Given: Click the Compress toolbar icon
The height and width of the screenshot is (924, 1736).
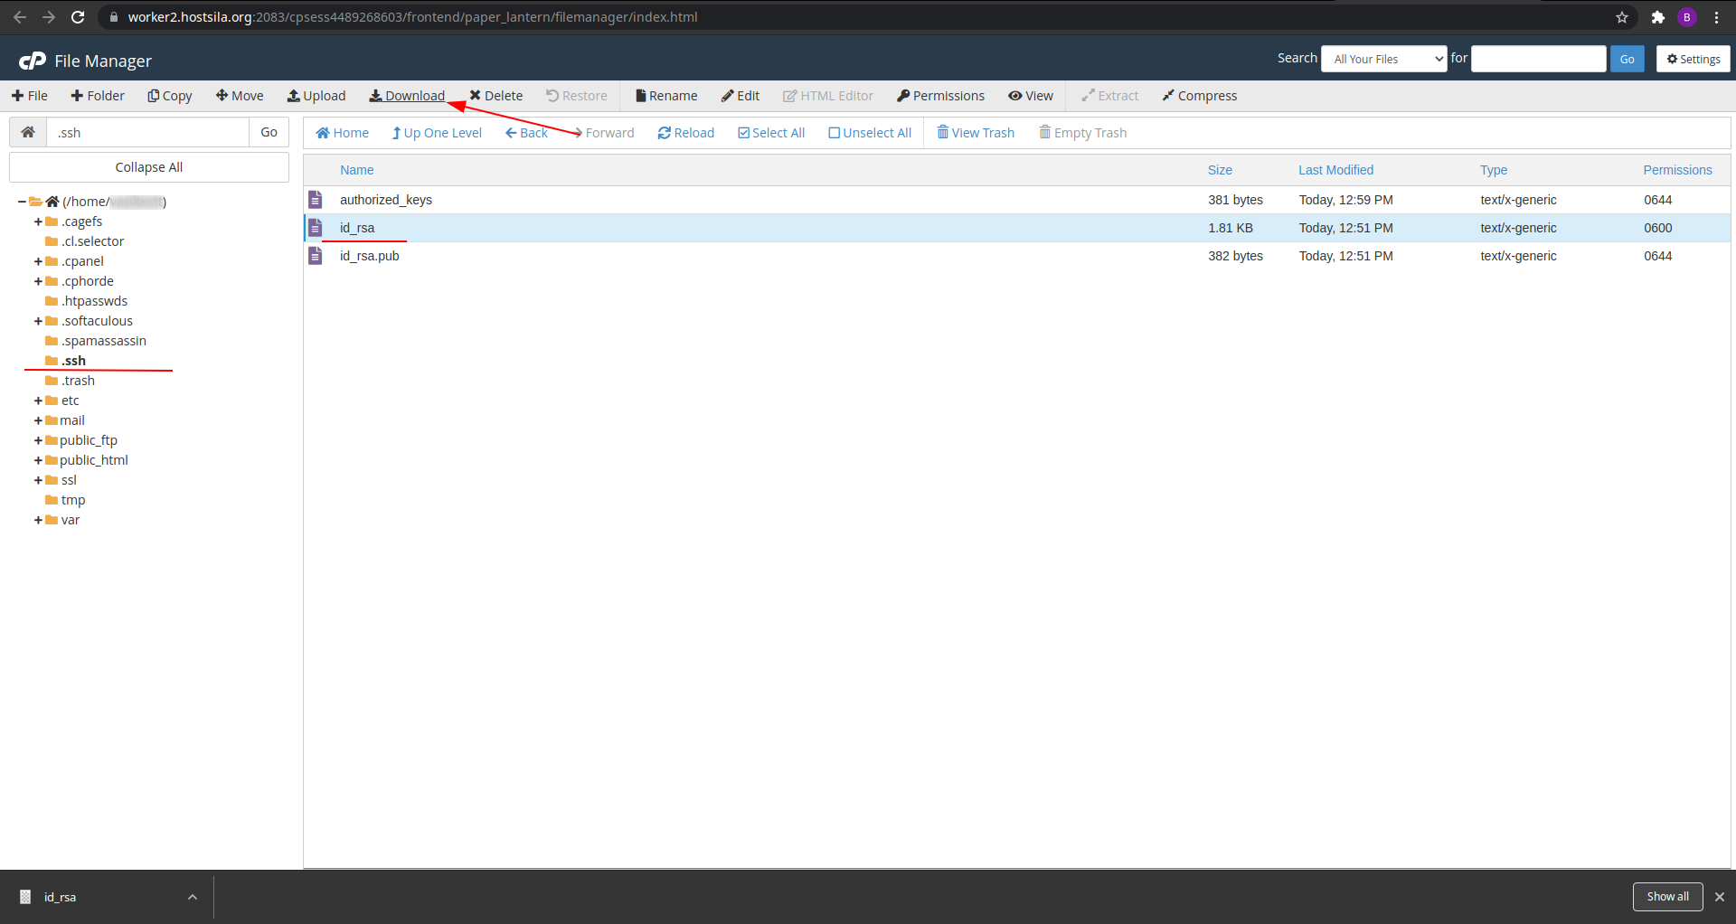Looking at the screenshot, I should (x=1199, y=96).
